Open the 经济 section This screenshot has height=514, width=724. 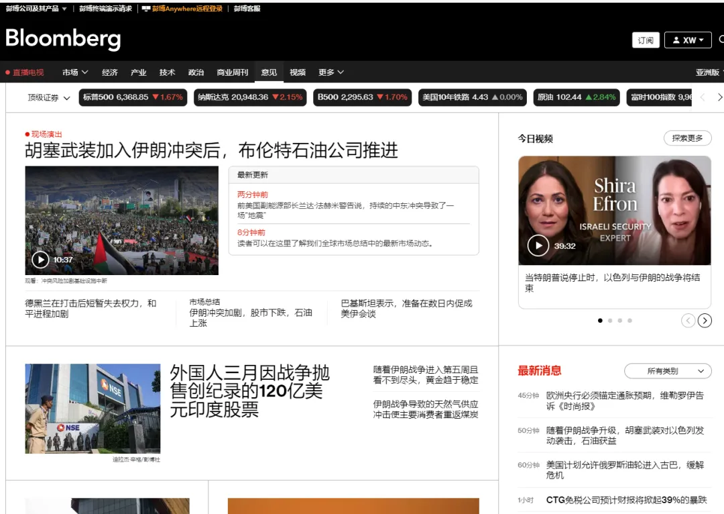[x=109, y=72]
